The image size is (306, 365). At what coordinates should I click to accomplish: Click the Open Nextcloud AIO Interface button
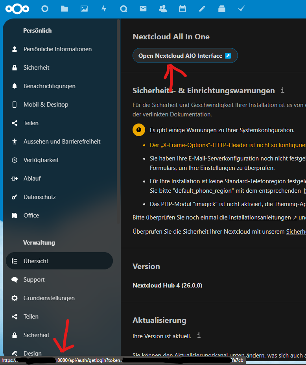tap(185, 55)
